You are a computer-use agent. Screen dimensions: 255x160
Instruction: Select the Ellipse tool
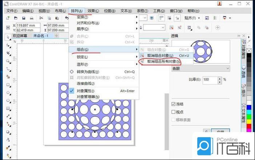click(8, 93)
